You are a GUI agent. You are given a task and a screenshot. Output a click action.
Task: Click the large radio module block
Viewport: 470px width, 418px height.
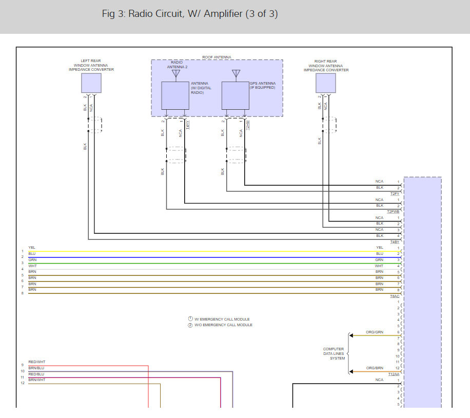pyautogui.click(x=423, y=292)
